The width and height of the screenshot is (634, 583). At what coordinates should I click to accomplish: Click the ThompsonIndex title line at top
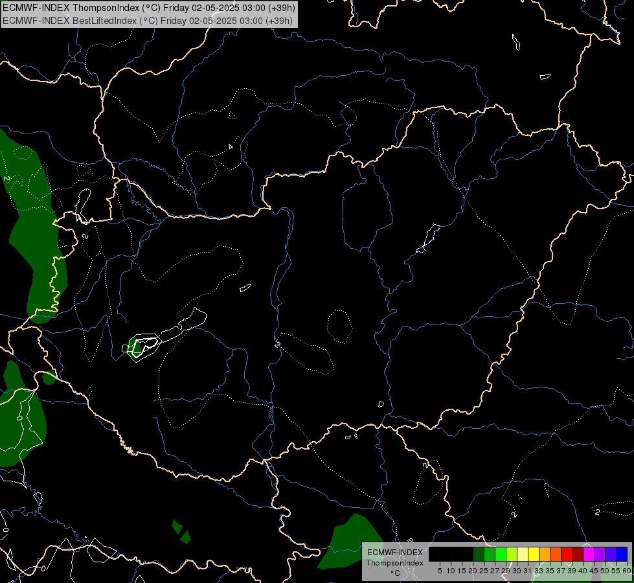pos(149,8)
